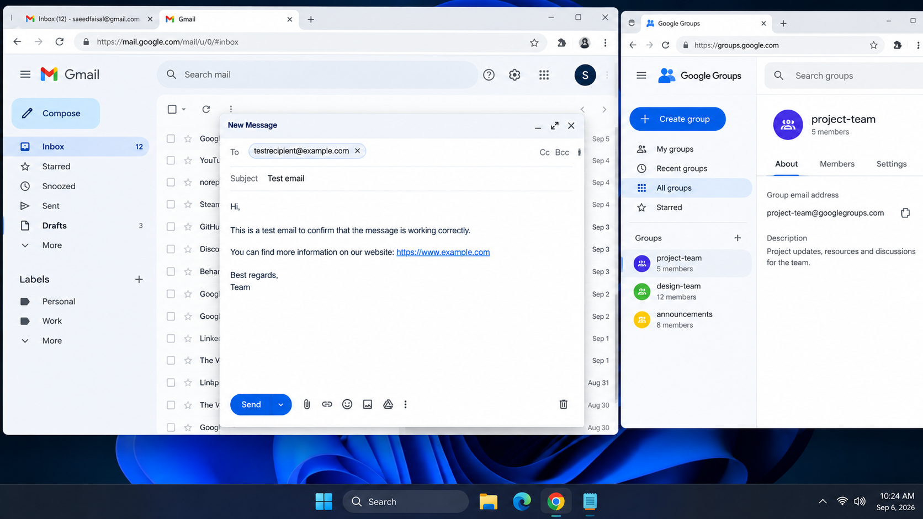Insert files using Google Drive icon
The height and width of the screenshot is (519, 923).
[x=388, y=404]
